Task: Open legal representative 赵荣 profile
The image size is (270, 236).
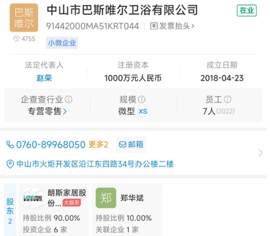Action: click(44, 78)
